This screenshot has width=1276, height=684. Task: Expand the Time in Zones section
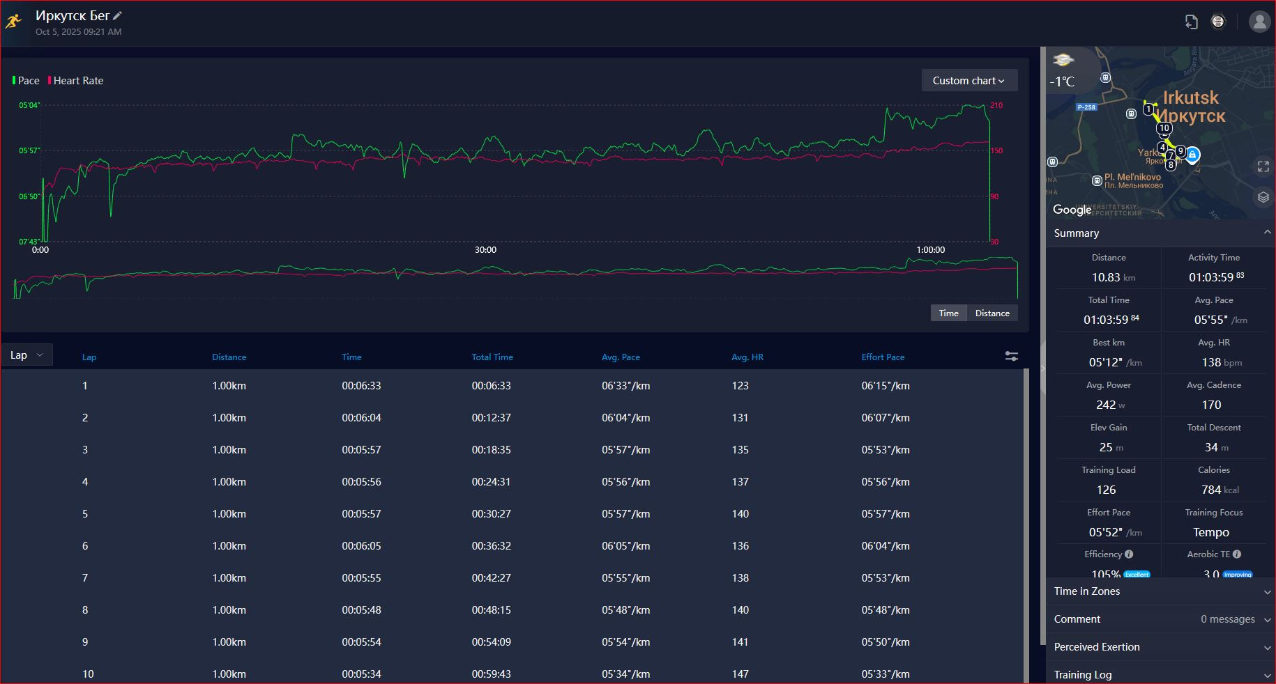click(x=1160, y=591)
